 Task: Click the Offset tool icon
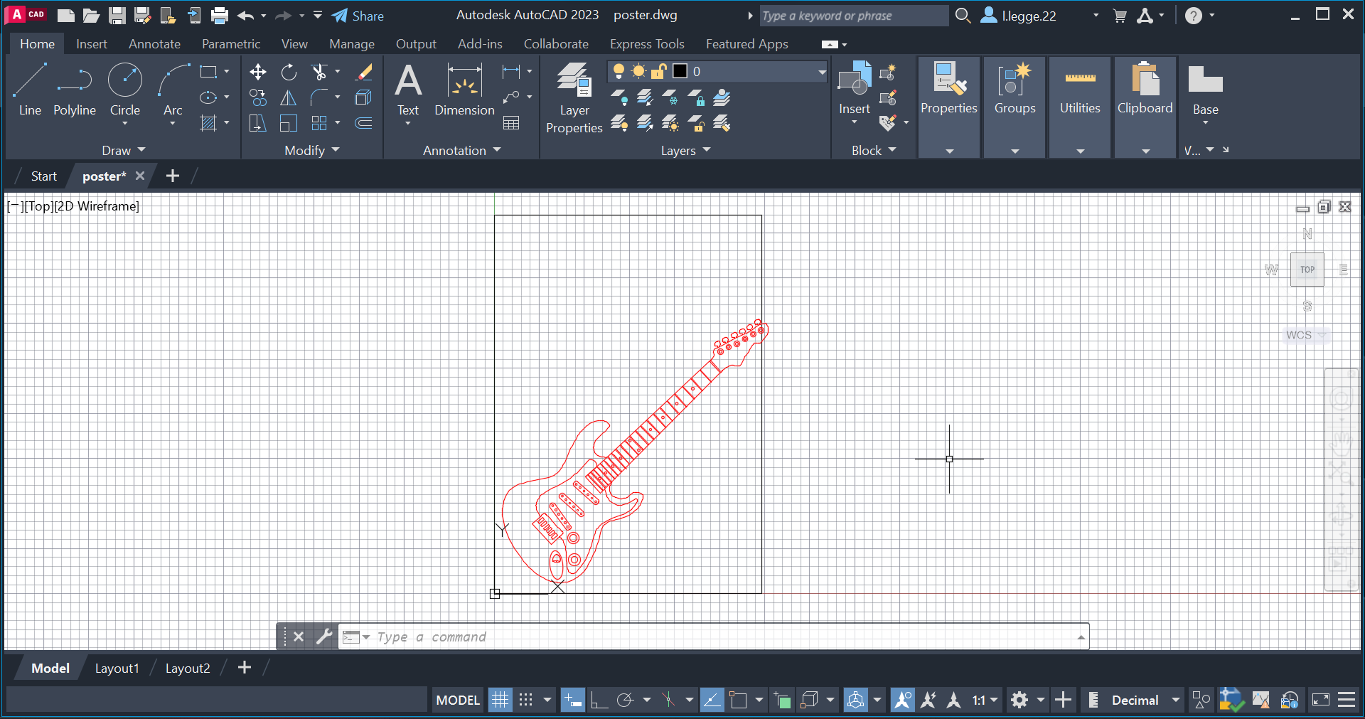364,123
